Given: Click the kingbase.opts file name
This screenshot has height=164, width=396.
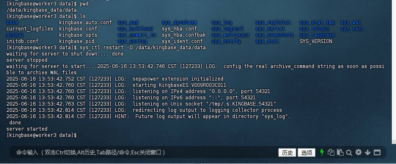Looking at the screenshot, I should [x=78, y=35].
